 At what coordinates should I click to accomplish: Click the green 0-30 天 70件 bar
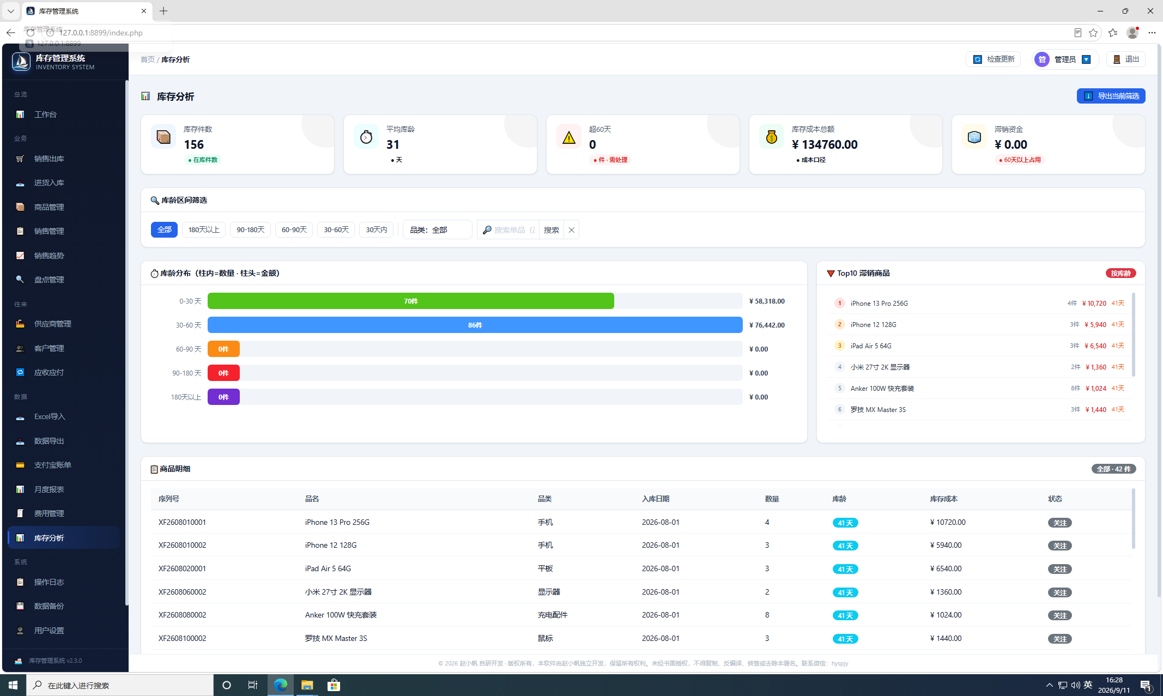[411, 301]
